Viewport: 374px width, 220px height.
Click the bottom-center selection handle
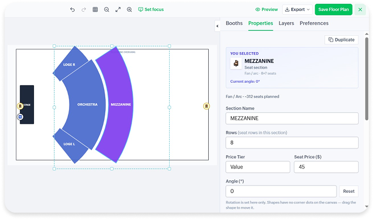pyautogui.click(x=112, y=169)
